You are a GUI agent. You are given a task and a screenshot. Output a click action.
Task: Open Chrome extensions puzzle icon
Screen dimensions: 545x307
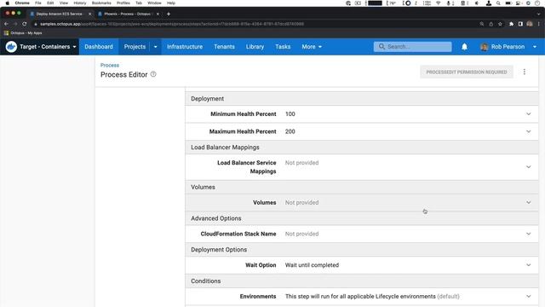tap(511, 24)
